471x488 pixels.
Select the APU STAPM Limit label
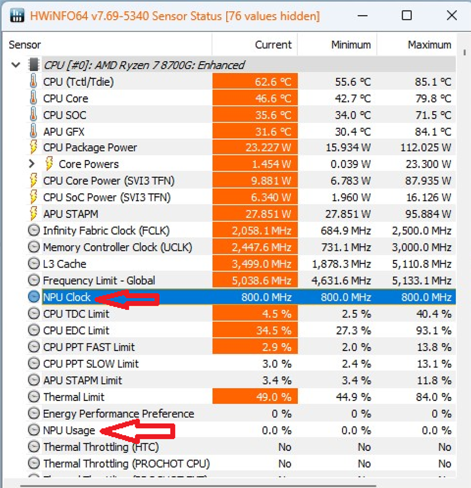tap(82, 380)
